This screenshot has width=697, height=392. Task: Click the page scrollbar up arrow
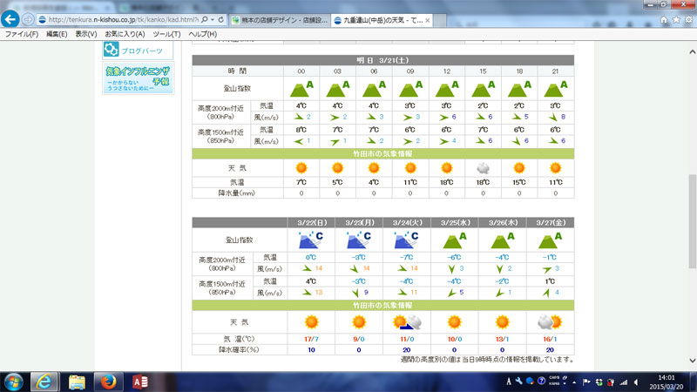692,52
